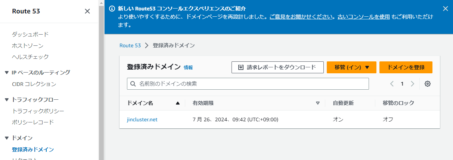The width and height of the screenshot is (453, 160).
Task: Download the billing report (請求レポートをダウンロード)
Action: [277, 67]
